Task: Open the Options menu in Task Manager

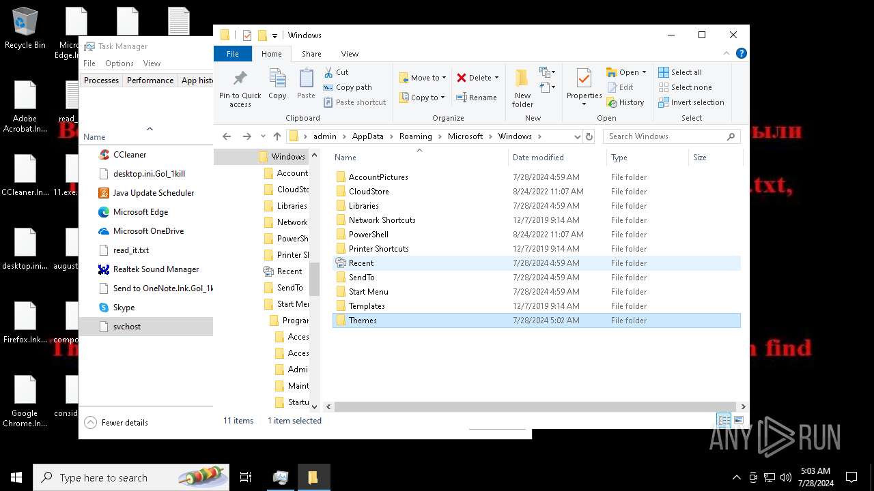Action: click(x=119, y=63)
